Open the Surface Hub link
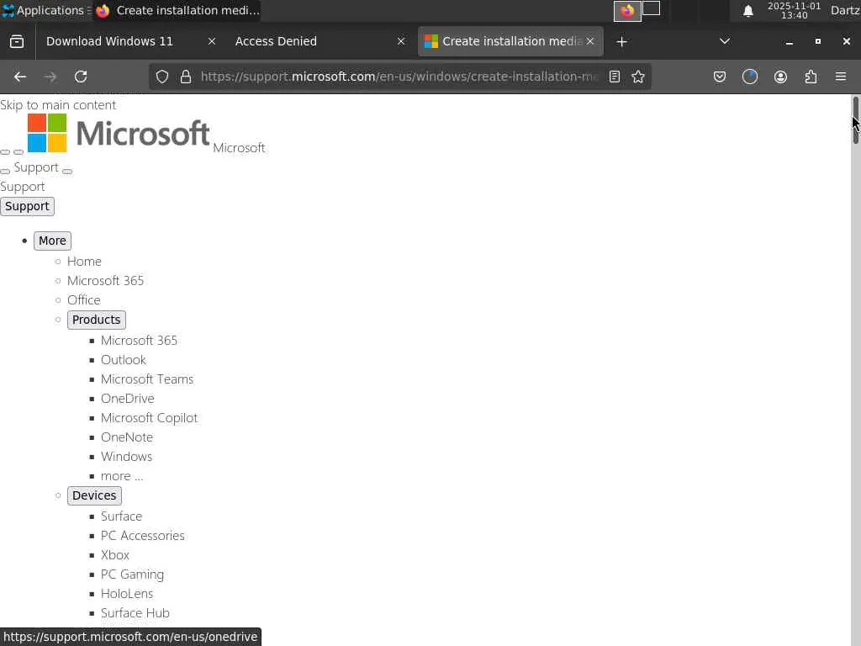861x646 pixels. tap(135, 613)
